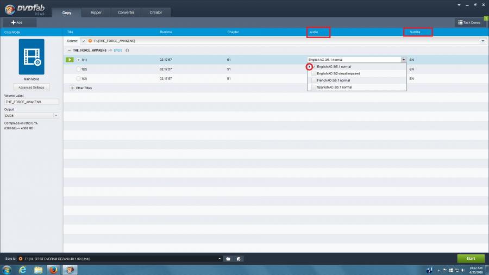
Task: Open Firefox from the Windows taskbar
Action: (x=53, y=270)
